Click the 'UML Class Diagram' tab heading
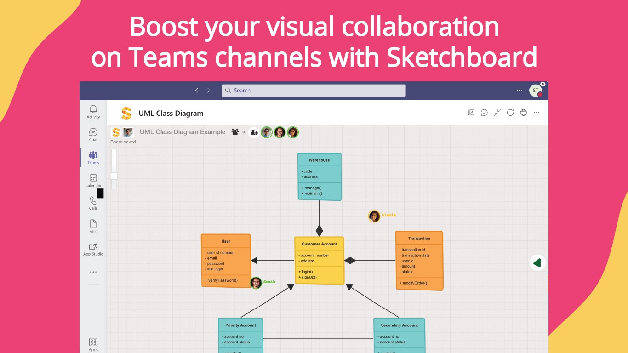Screen dimensions: 628x353 click(171, 114)
